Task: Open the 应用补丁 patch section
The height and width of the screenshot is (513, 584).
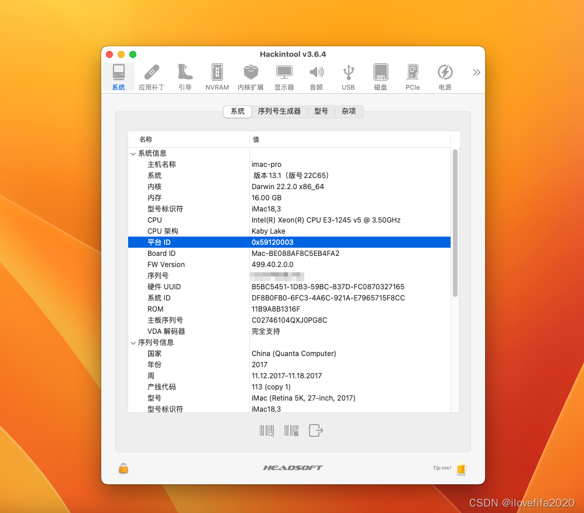Action: point(151,77)
